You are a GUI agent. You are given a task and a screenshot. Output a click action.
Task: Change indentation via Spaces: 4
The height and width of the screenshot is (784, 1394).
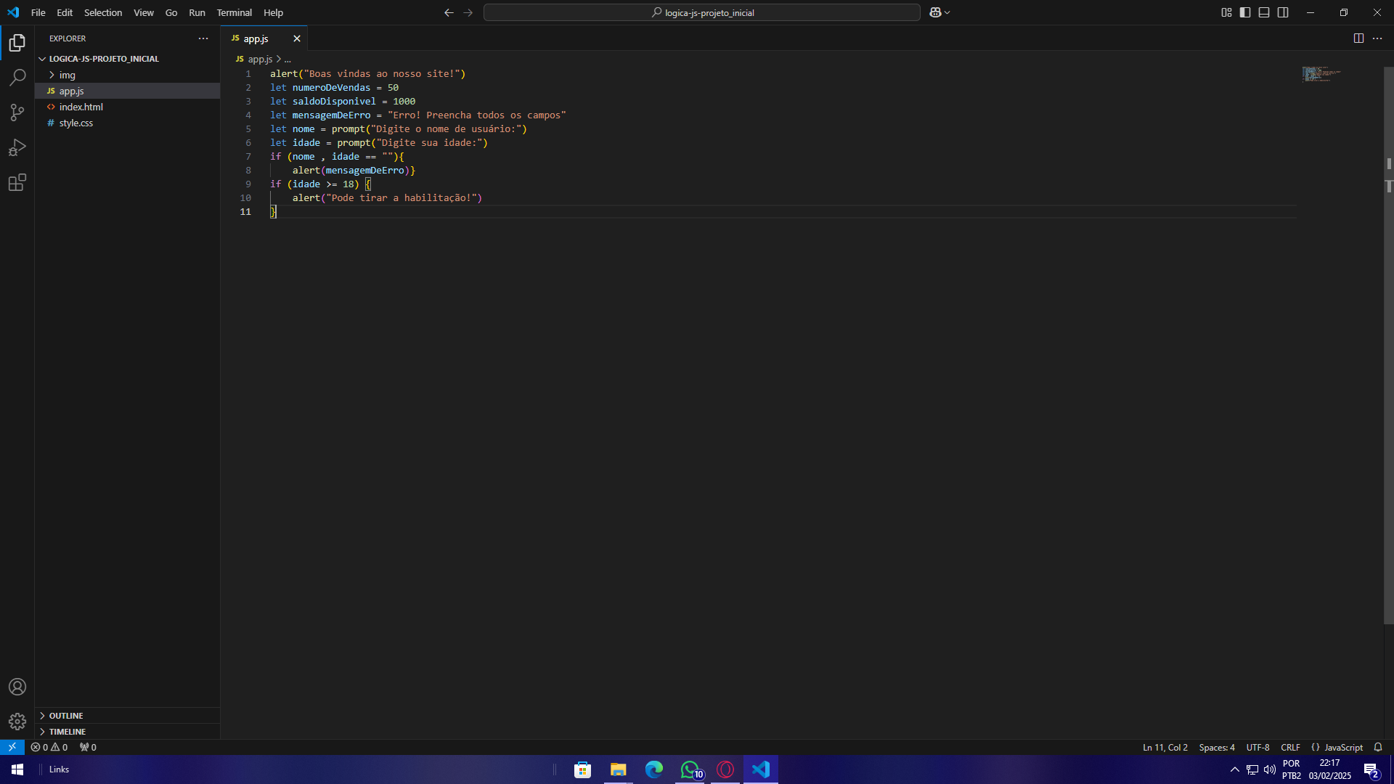tap(1217, 747)
